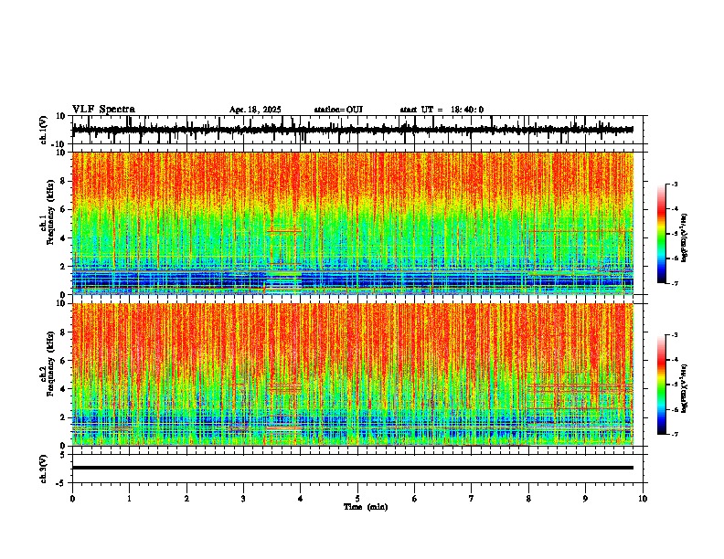Click the "VLF Spectra" plot title
This screenshot has height=559, width=724.
click(x=103, y=110)
